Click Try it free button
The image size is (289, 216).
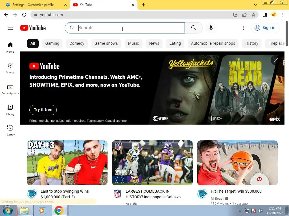[43, 110]
